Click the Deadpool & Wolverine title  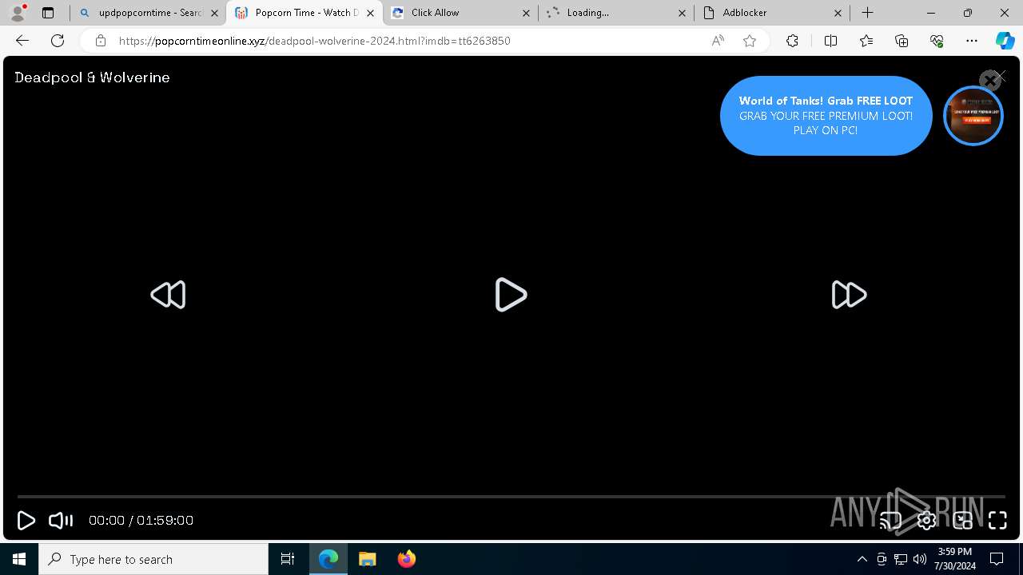[92, 77]
